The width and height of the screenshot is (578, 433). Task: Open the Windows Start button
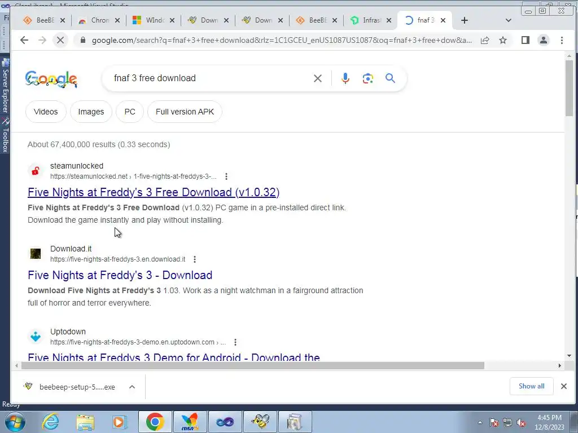click(15, 422)
